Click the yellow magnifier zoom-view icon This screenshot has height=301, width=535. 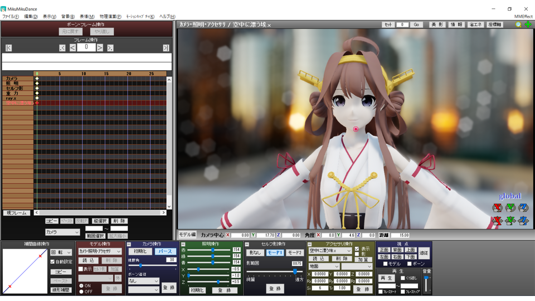click(x=518, y=25)
